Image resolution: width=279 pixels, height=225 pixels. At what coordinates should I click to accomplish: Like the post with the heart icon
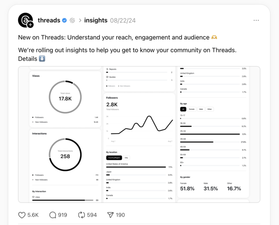(x=22, y=215)
